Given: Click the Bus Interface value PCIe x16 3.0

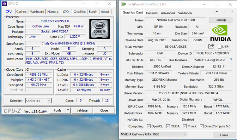Looking at the screenshot, I should [x=209, y=60].
